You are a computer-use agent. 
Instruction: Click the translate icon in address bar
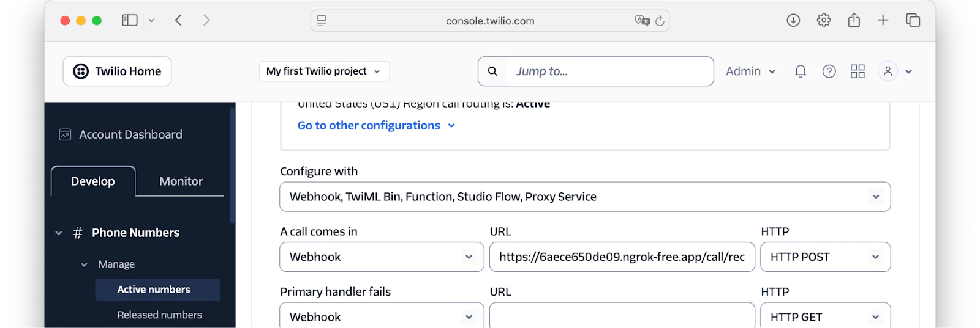tap(642, 21)
